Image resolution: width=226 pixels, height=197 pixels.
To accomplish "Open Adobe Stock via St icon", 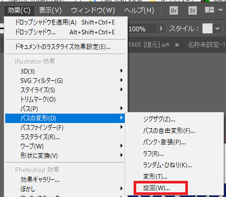I will point(192,10).
